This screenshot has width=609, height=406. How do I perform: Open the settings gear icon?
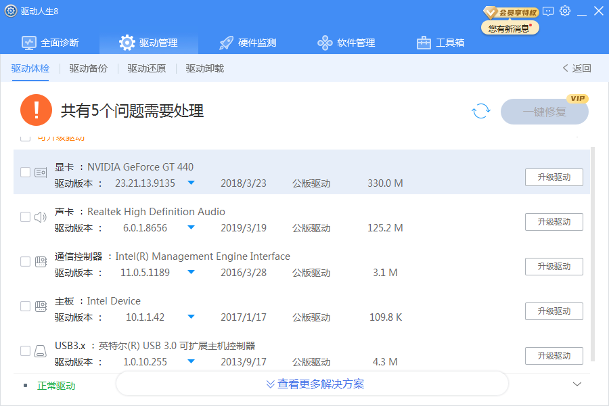pos(565,11)
